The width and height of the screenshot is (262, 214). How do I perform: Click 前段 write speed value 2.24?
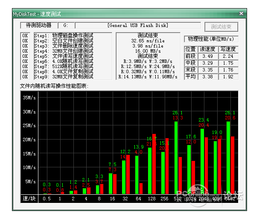(x=228, y=56)
